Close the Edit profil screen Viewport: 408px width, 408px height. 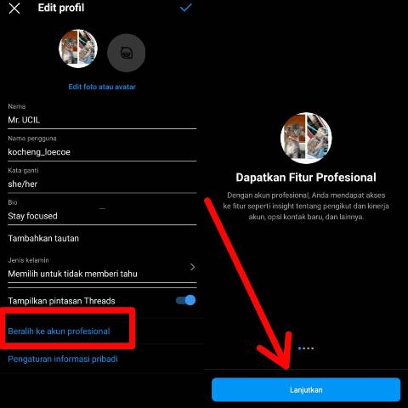[14, 8]
